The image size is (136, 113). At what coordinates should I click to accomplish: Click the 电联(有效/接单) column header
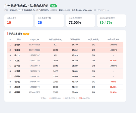click(55, 39)
